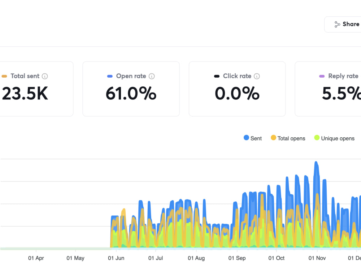Select the 0.0% click rate value

[237, 94]
